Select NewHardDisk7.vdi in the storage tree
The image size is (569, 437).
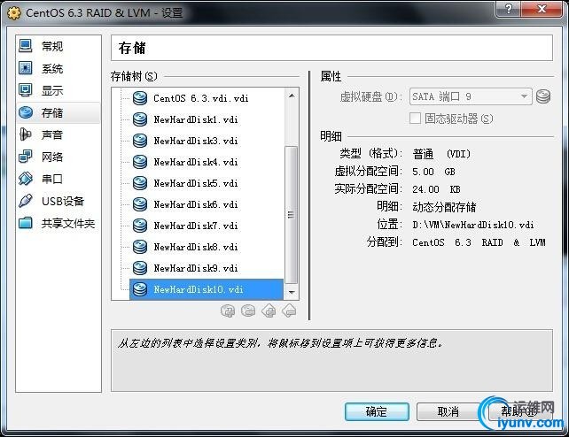click(x=207, y=226)
